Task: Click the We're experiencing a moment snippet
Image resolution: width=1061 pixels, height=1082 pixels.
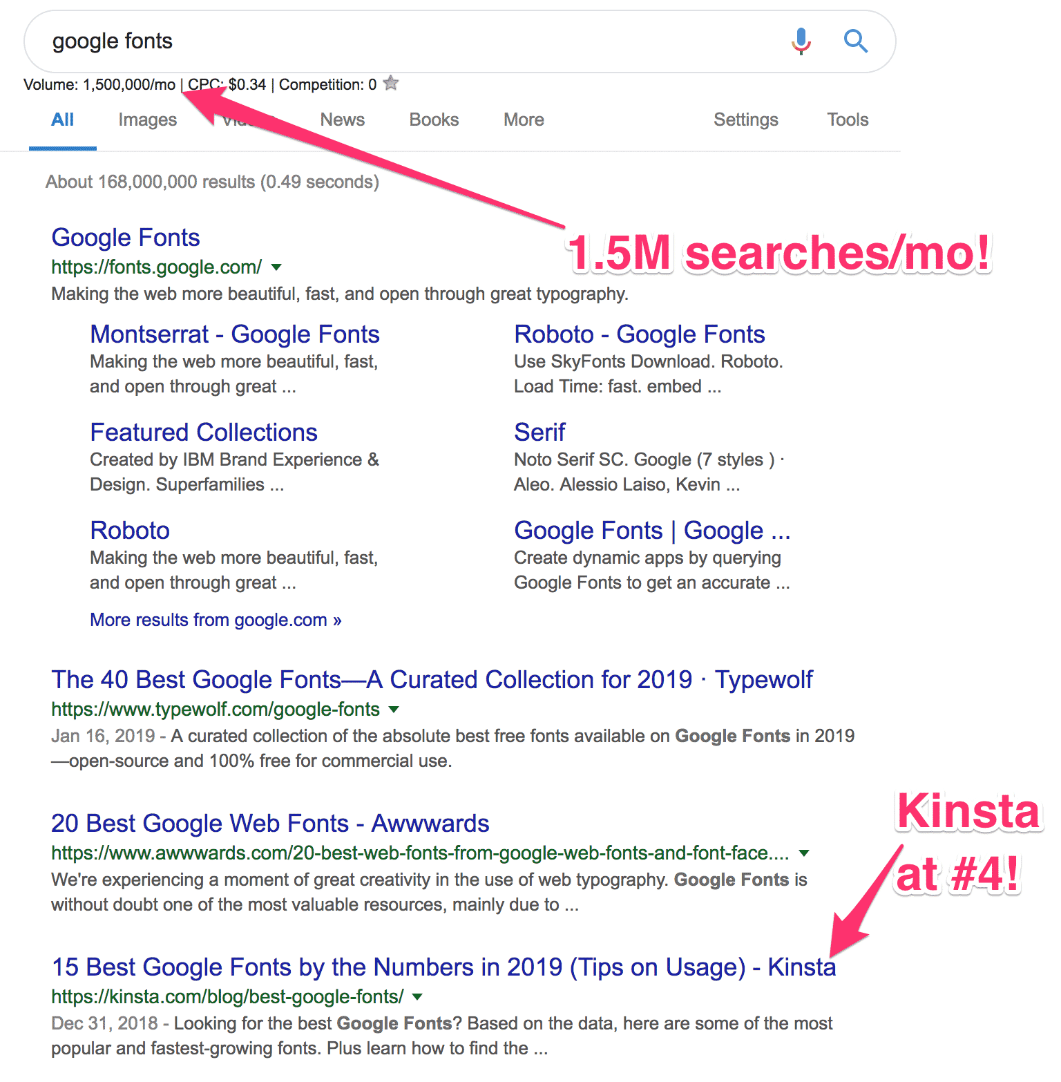Action: coord(429,892)
